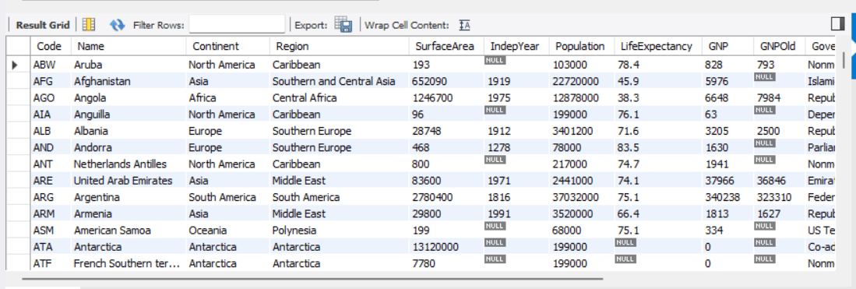The height and width of the screenshot is (289, 856).
Task: Click NULL IndepYear cell for Aruba
Action: 495,61
